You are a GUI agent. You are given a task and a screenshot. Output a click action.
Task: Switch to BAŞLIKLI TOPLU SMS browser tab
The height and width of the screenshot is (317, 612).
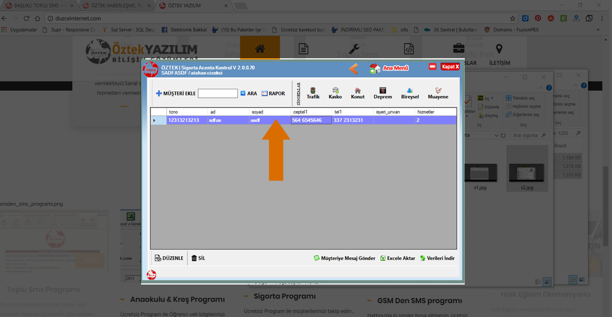pyautogui.click(x=39, y=5)
